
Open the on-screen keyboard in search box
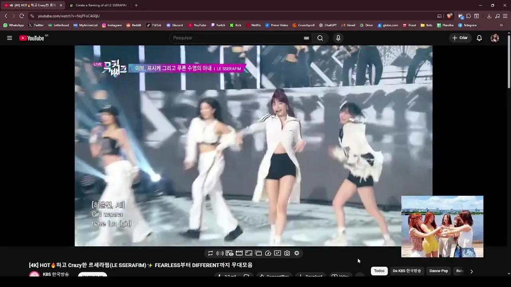[x=306, y=38]
